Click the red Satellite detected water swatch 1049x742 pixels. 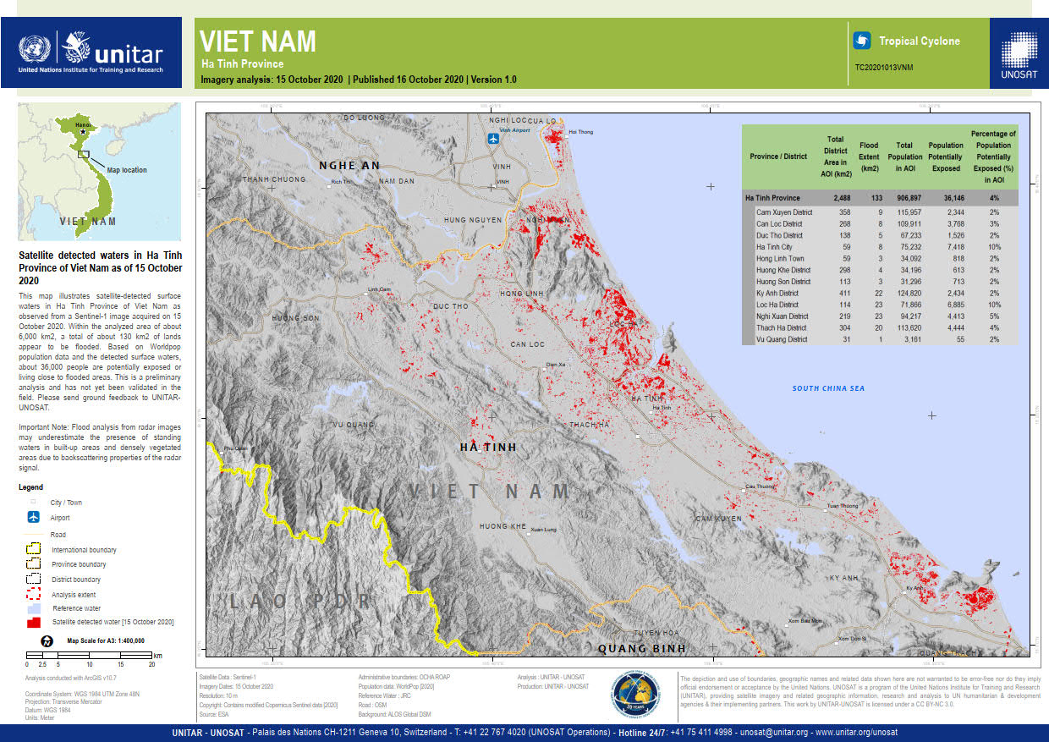click(34, 623)
